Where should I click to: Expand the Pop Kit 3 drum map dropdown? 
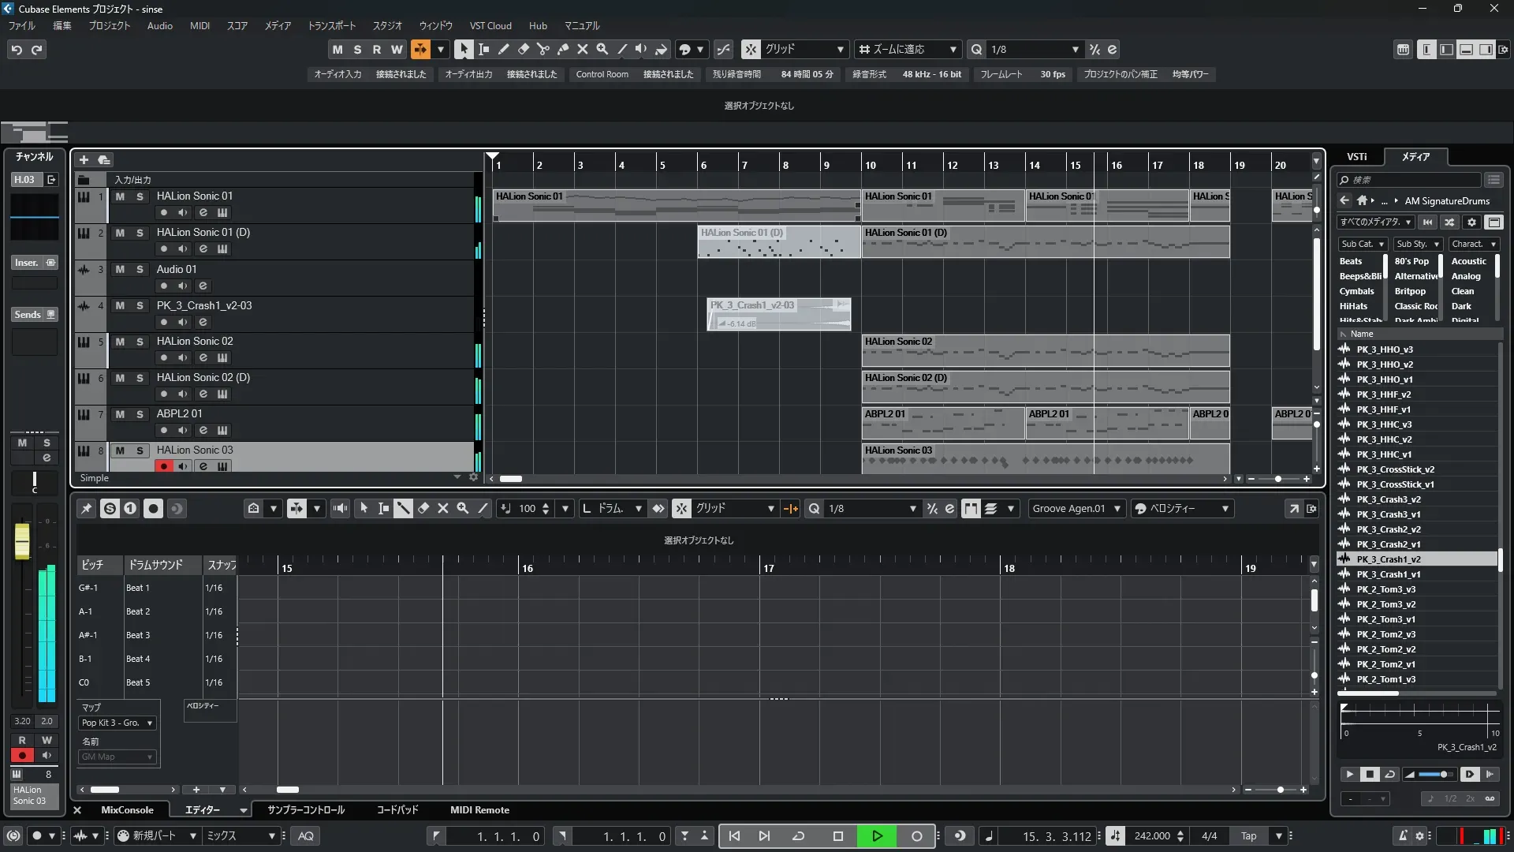(117, 723)
